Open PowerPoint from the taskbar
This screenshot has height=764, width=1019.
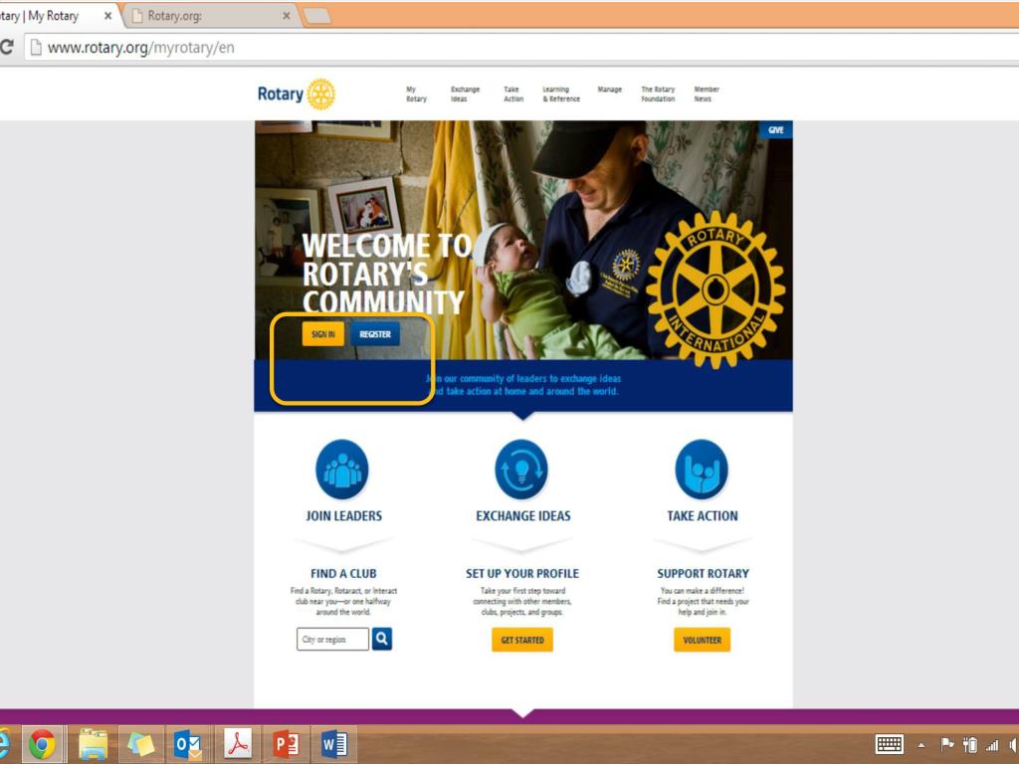[286, 744]
